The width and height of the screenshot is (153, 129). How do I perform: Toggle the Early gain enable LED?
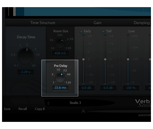(x=81, y=32)
